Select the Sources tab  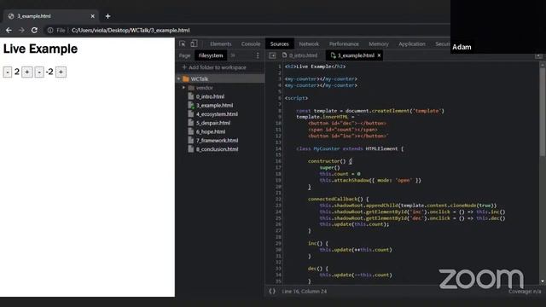click(x=280, y=43)
